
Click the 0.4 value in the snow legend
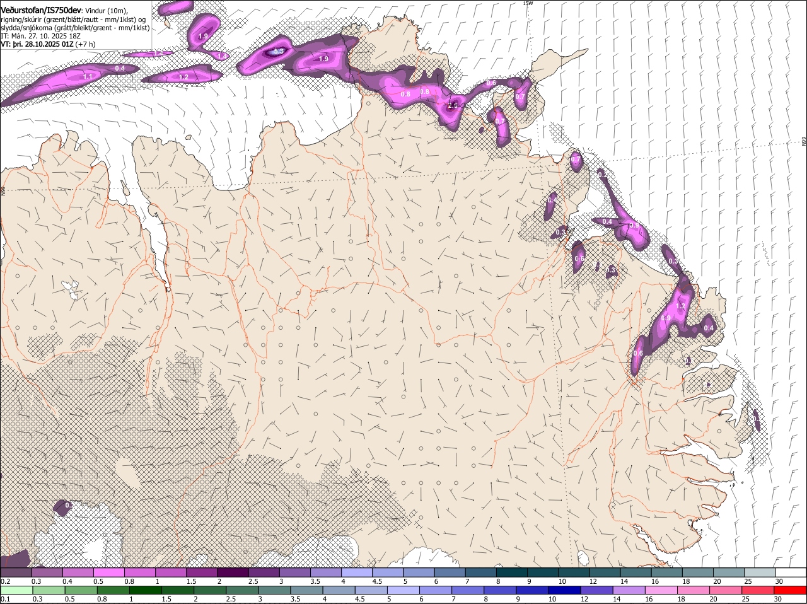pyautogui.click(x=67, y=581)
